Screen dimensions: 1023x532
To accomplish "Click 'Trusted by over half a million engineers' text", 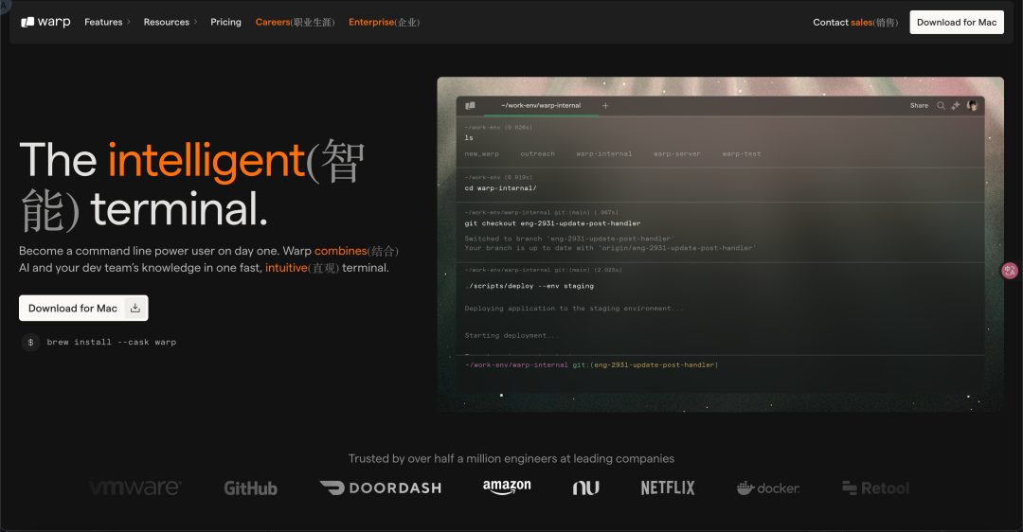I will [x=511, y=459].
